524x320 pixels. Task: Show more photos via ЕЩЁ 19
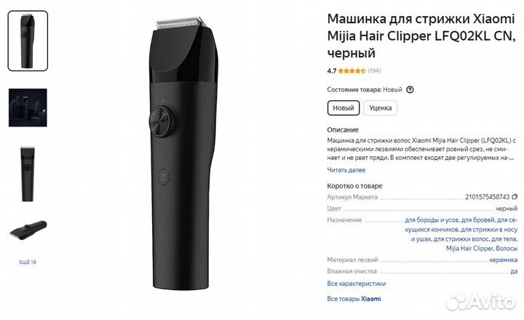click(28, 263)
